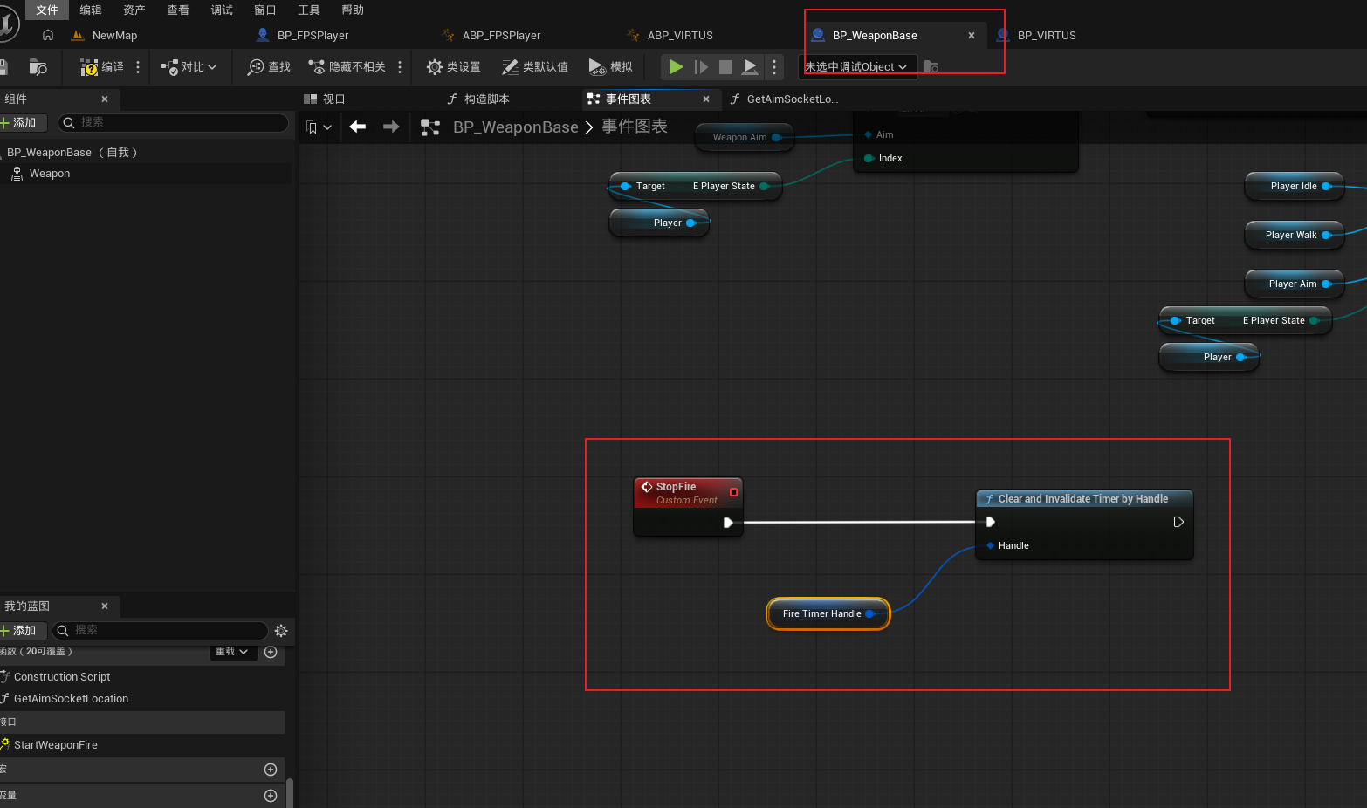The image size is (1367, 808).
Task: Navigate back with the left arrow
Action: 358,127
